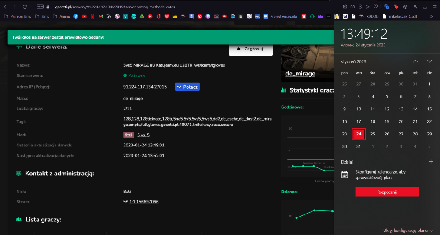This screenshot has height=235, width=440.
Task: Click the date wtorek, 24 stycznia 2023
Action: [363, 45]
